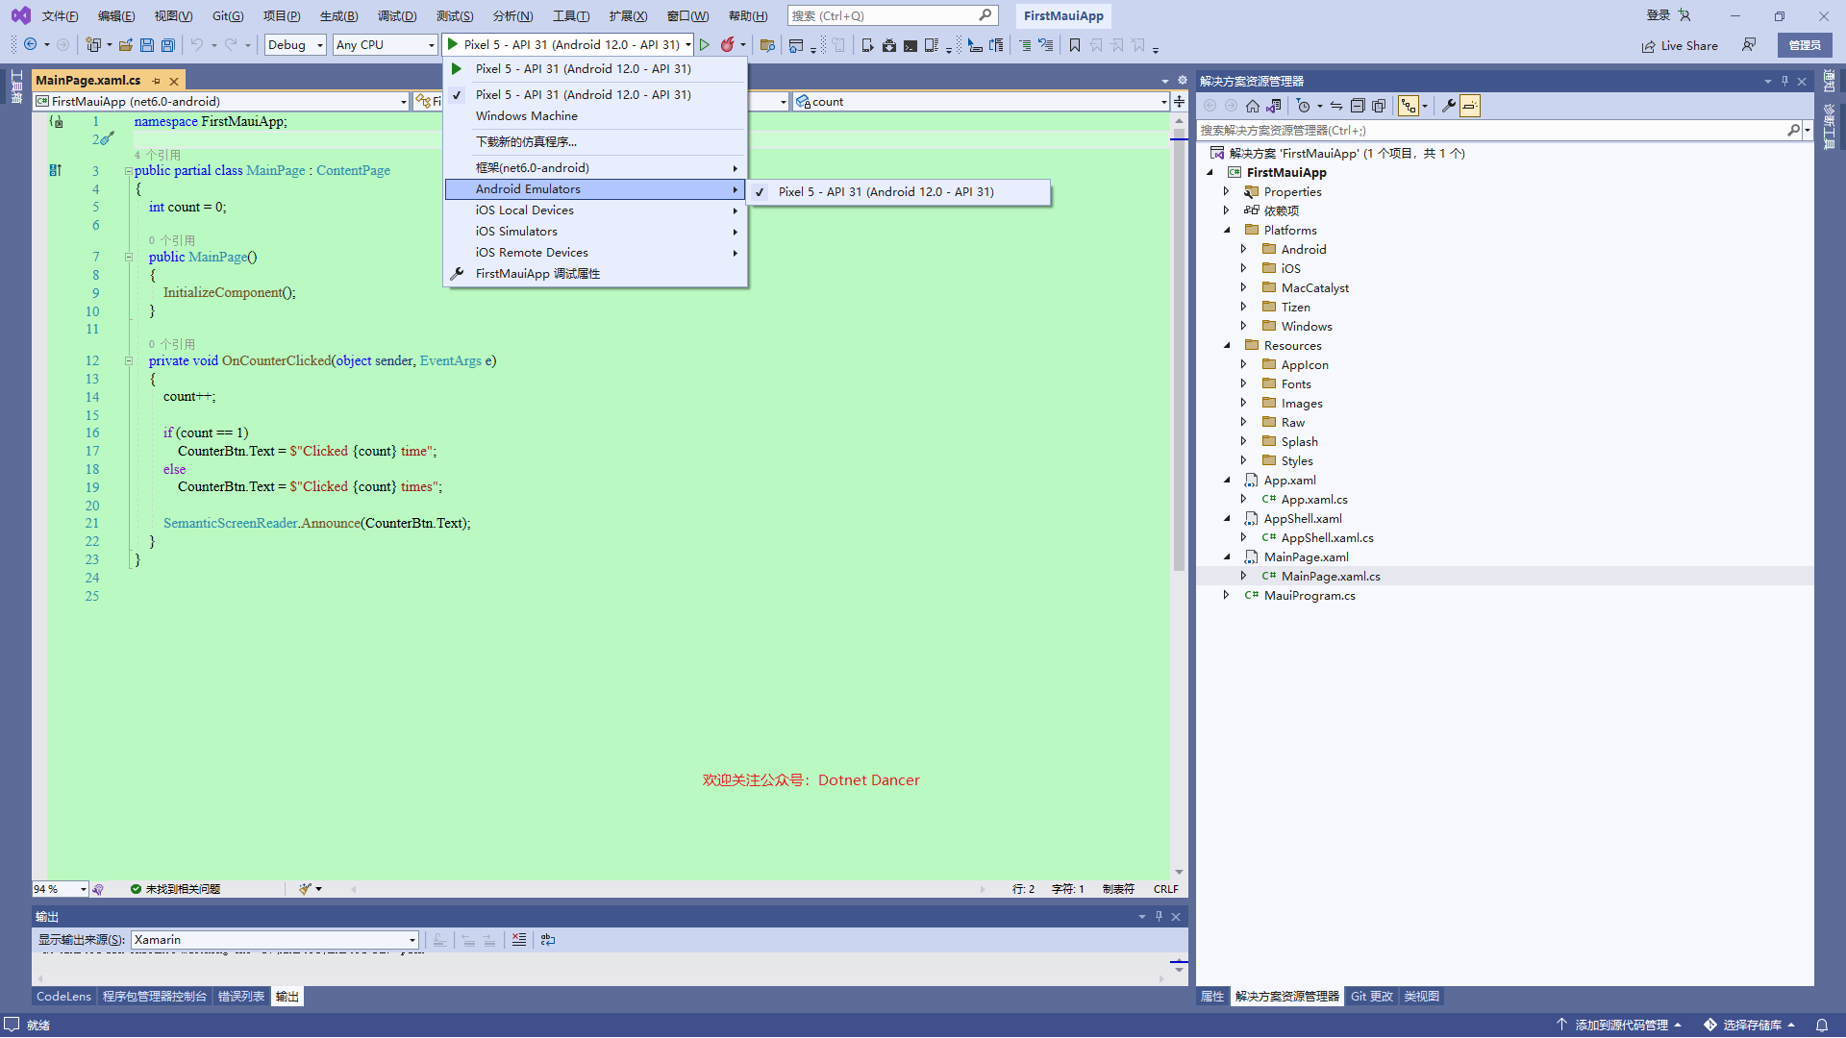Click Sync with Active Document icon

(x=1336, y=106)
